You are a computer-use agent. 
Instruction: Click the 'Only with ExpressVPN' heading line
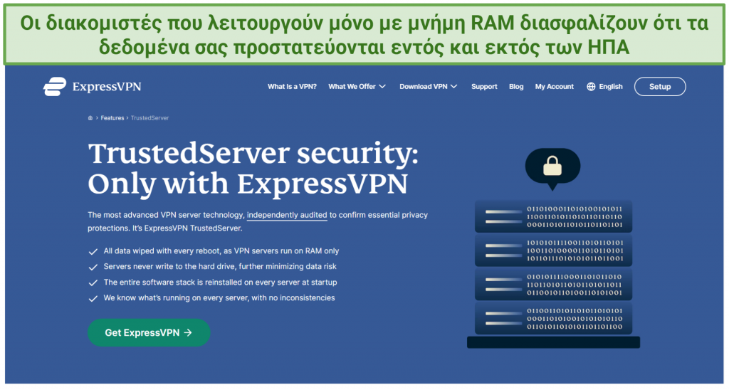pyautogui.click(x=248, y=184)
